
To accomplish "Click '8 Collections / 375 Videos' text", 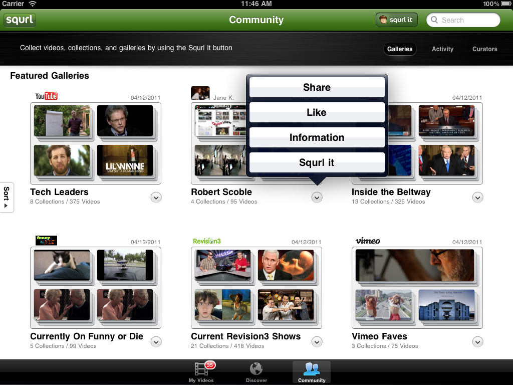I will click(65, 202).
